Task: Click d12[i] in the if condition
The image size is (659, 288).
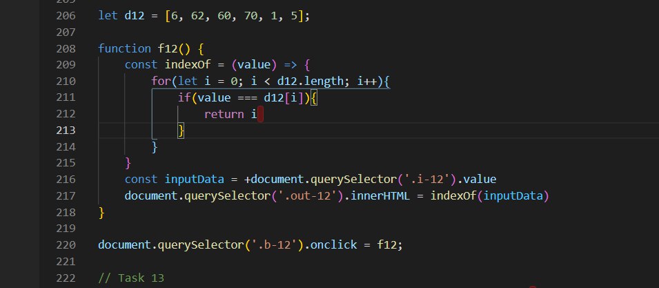Action: (284, 98)
